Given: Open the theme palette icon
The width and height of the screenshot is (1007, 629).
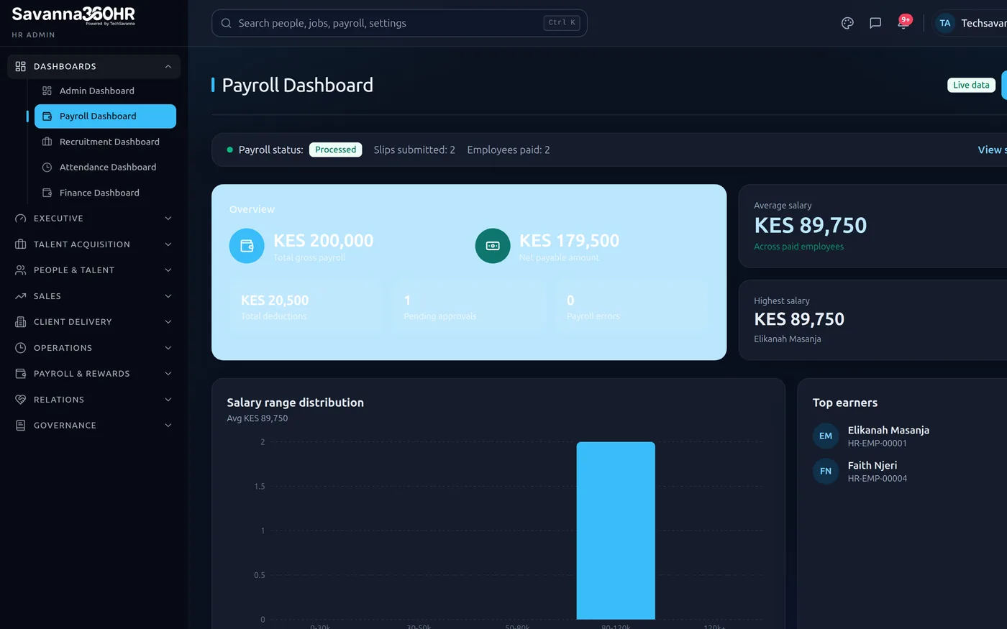Looking at the screenshot, I should 847,23.
